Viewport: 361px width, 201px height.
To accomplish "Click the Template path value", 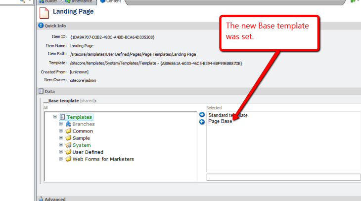I will (x=156, y=64).
